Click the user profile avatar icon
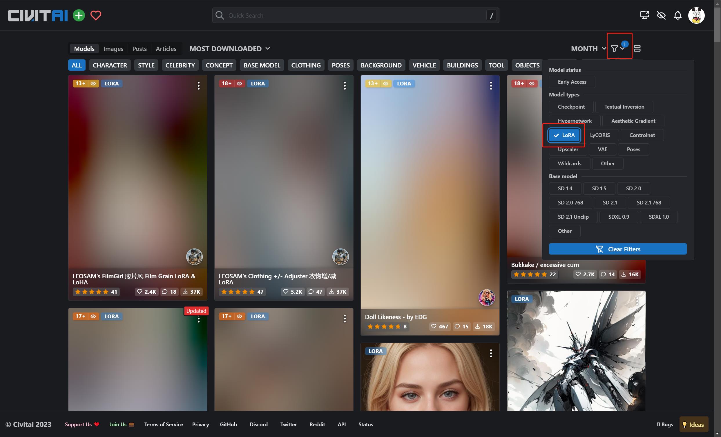The height and width of the screenshot is (437, 721). (x=697, y=15)
